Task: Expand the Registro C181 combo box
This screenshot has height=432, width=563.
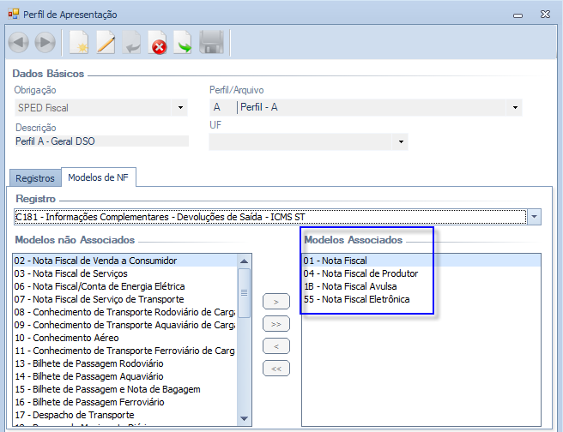Action: 534,217
